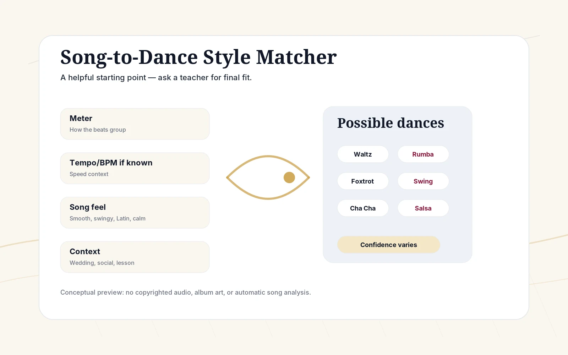Choose the Rumba dance chip
The width and height of the screenshot is (568, 355).
(423, 154)
